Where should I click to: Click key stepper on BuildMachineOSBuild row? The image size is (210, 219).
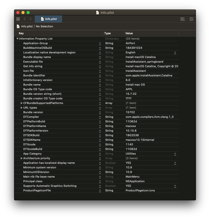pyautogui.click(x=100, y=48)
